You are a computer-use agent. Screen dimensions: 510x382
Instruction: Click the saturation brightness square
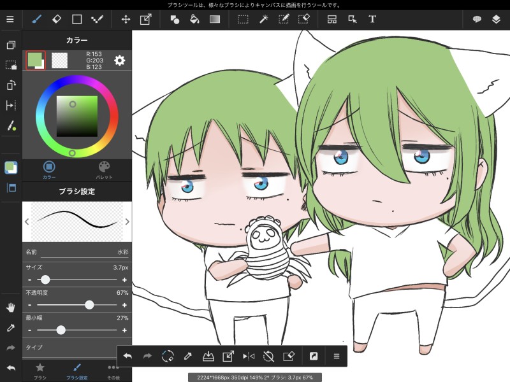coord(77,117)
